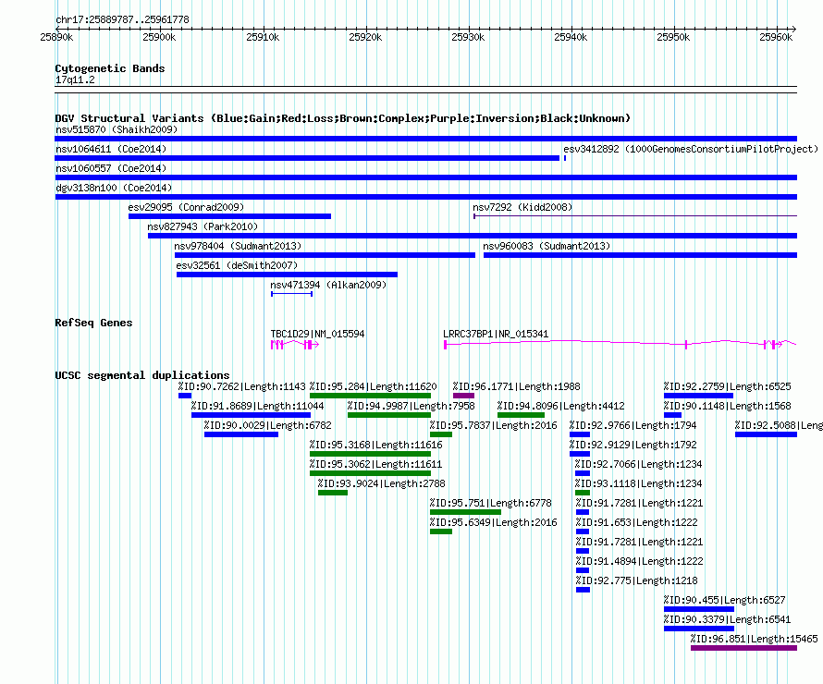Select the purple bar under %ID:96.1771
823x684 pixels.
pos(463,396)
